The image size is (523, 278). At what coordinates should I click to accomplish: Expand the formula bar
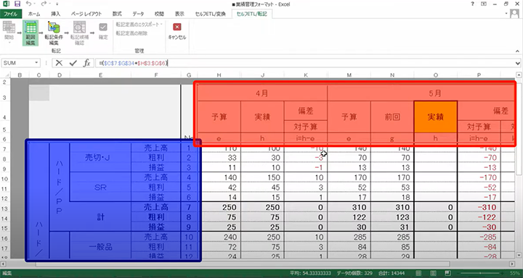[518, 63]
